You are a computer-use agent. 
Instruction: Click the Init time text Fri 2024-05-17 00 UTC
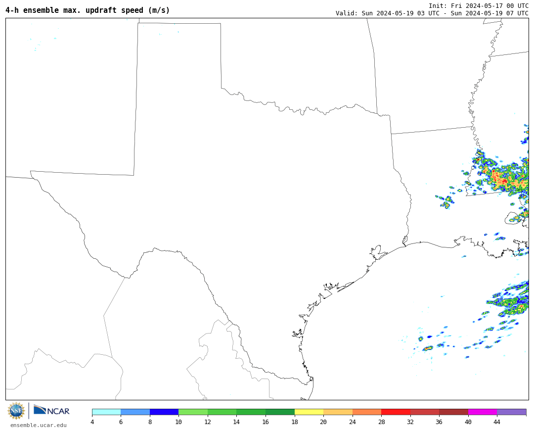tap(479, 6)
